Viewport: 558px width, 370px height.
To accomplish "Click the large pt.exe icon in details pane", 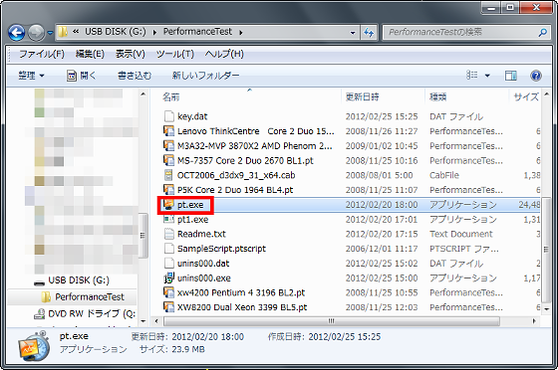I will pos(34,346).
